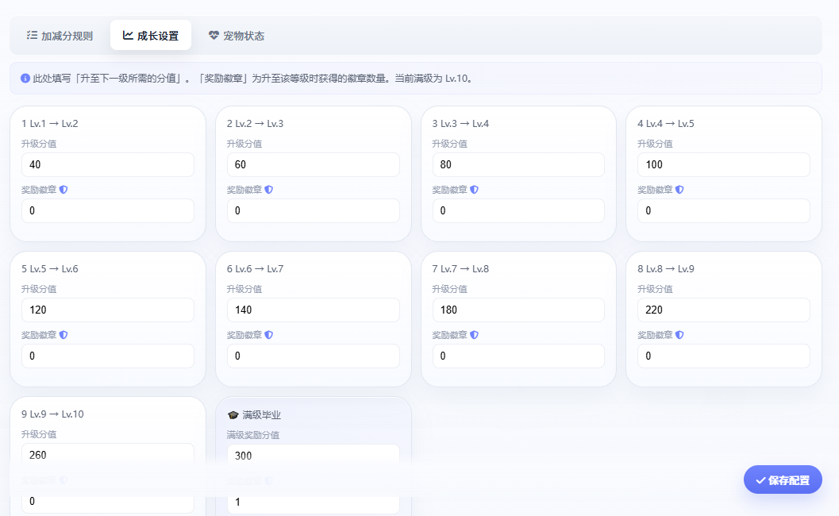Focus the Lv.8 → Lv.9 升级分值 field with 220
This screenshot has height=516, width=839.
(723, 310)
